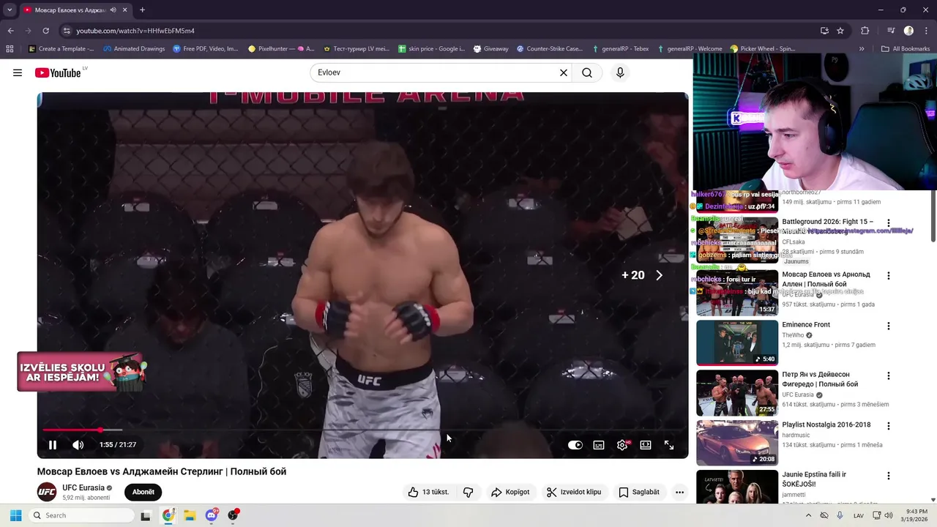Screen dimensions: 937x527
Task: Open the Петр Ян vs Дейвесон thumbnail
Action: pos(737,392)
